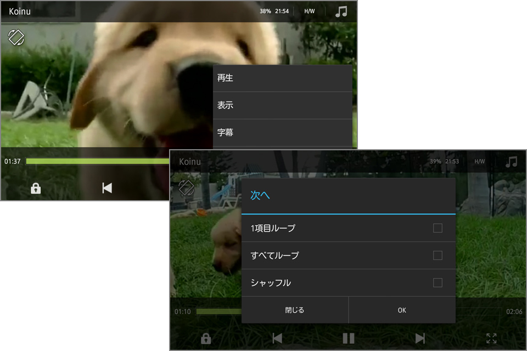Skip to the next video in the lower player

click(x=420, y=338)
